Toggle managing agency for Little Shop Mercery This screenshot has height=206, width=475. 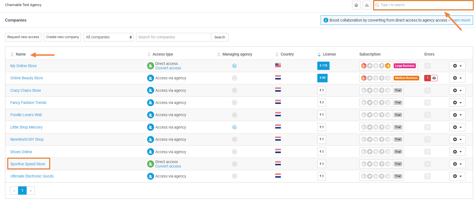[x=235, y=127]
